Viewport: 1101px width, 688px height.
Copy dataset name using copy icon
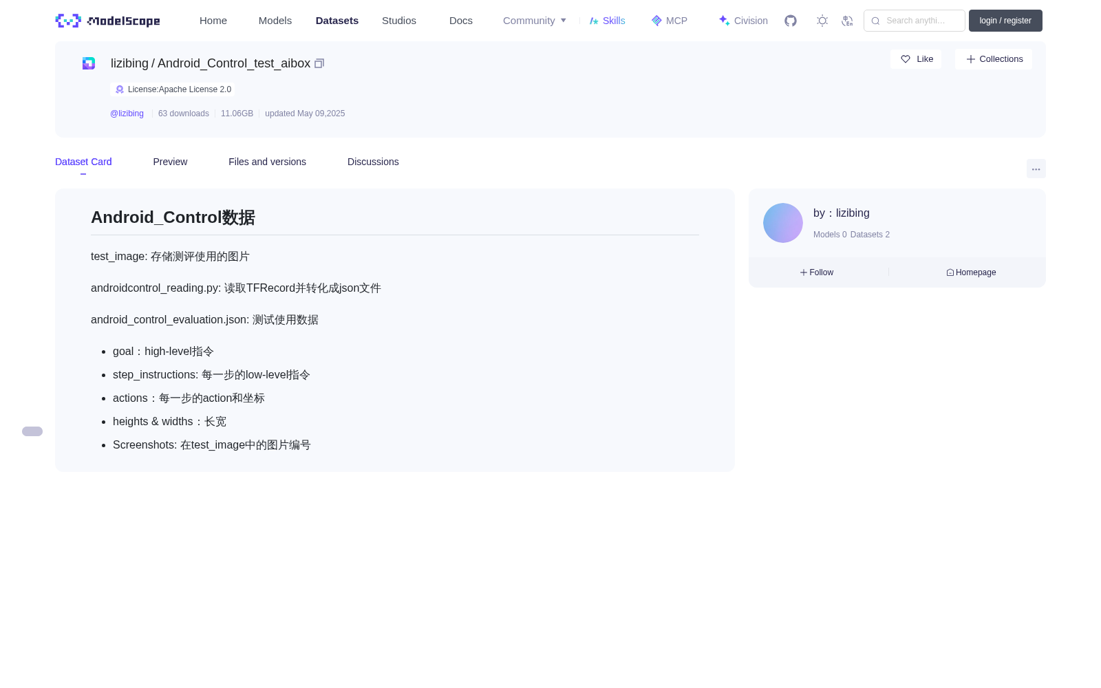click(x=319, y=63)
